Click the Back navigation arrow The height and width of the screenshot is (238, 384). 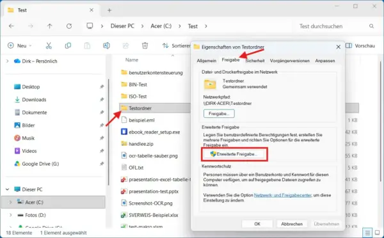coord(12,26)
